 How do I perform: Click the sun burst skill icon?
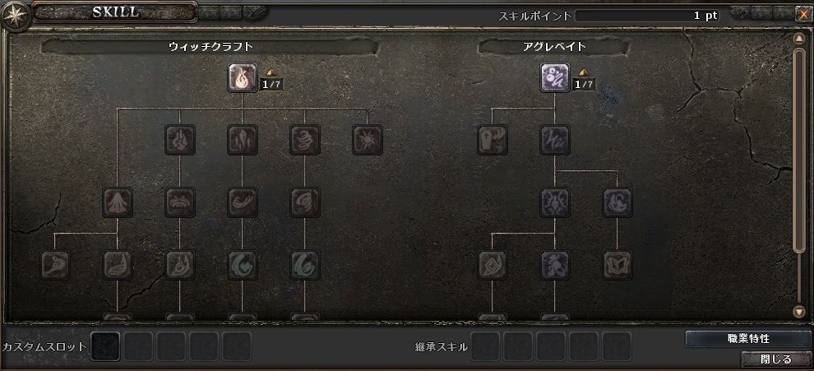pos(368,140)
